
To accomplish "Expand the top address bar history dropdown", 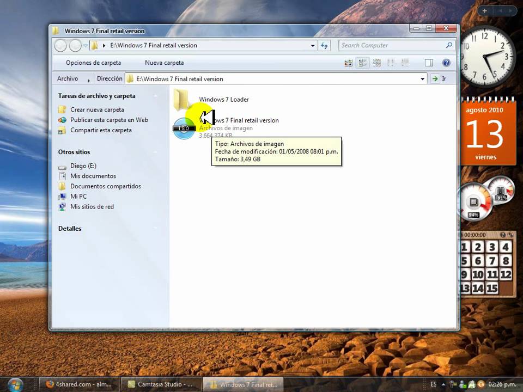I will coord(313,46).
